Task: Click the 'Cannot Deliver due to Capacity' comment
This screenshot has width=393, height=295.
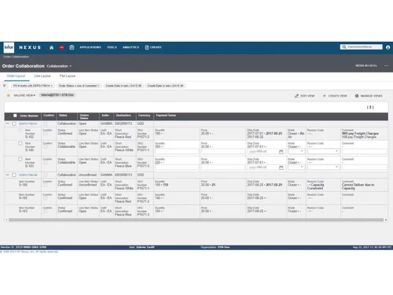Action: pos(358,186)
